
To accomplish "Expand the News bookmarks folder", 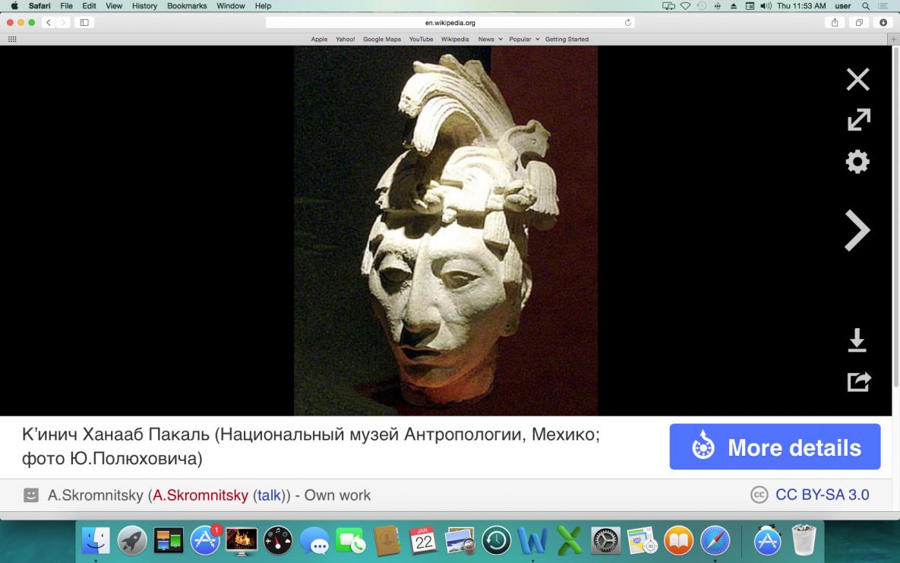I will 490,39.
